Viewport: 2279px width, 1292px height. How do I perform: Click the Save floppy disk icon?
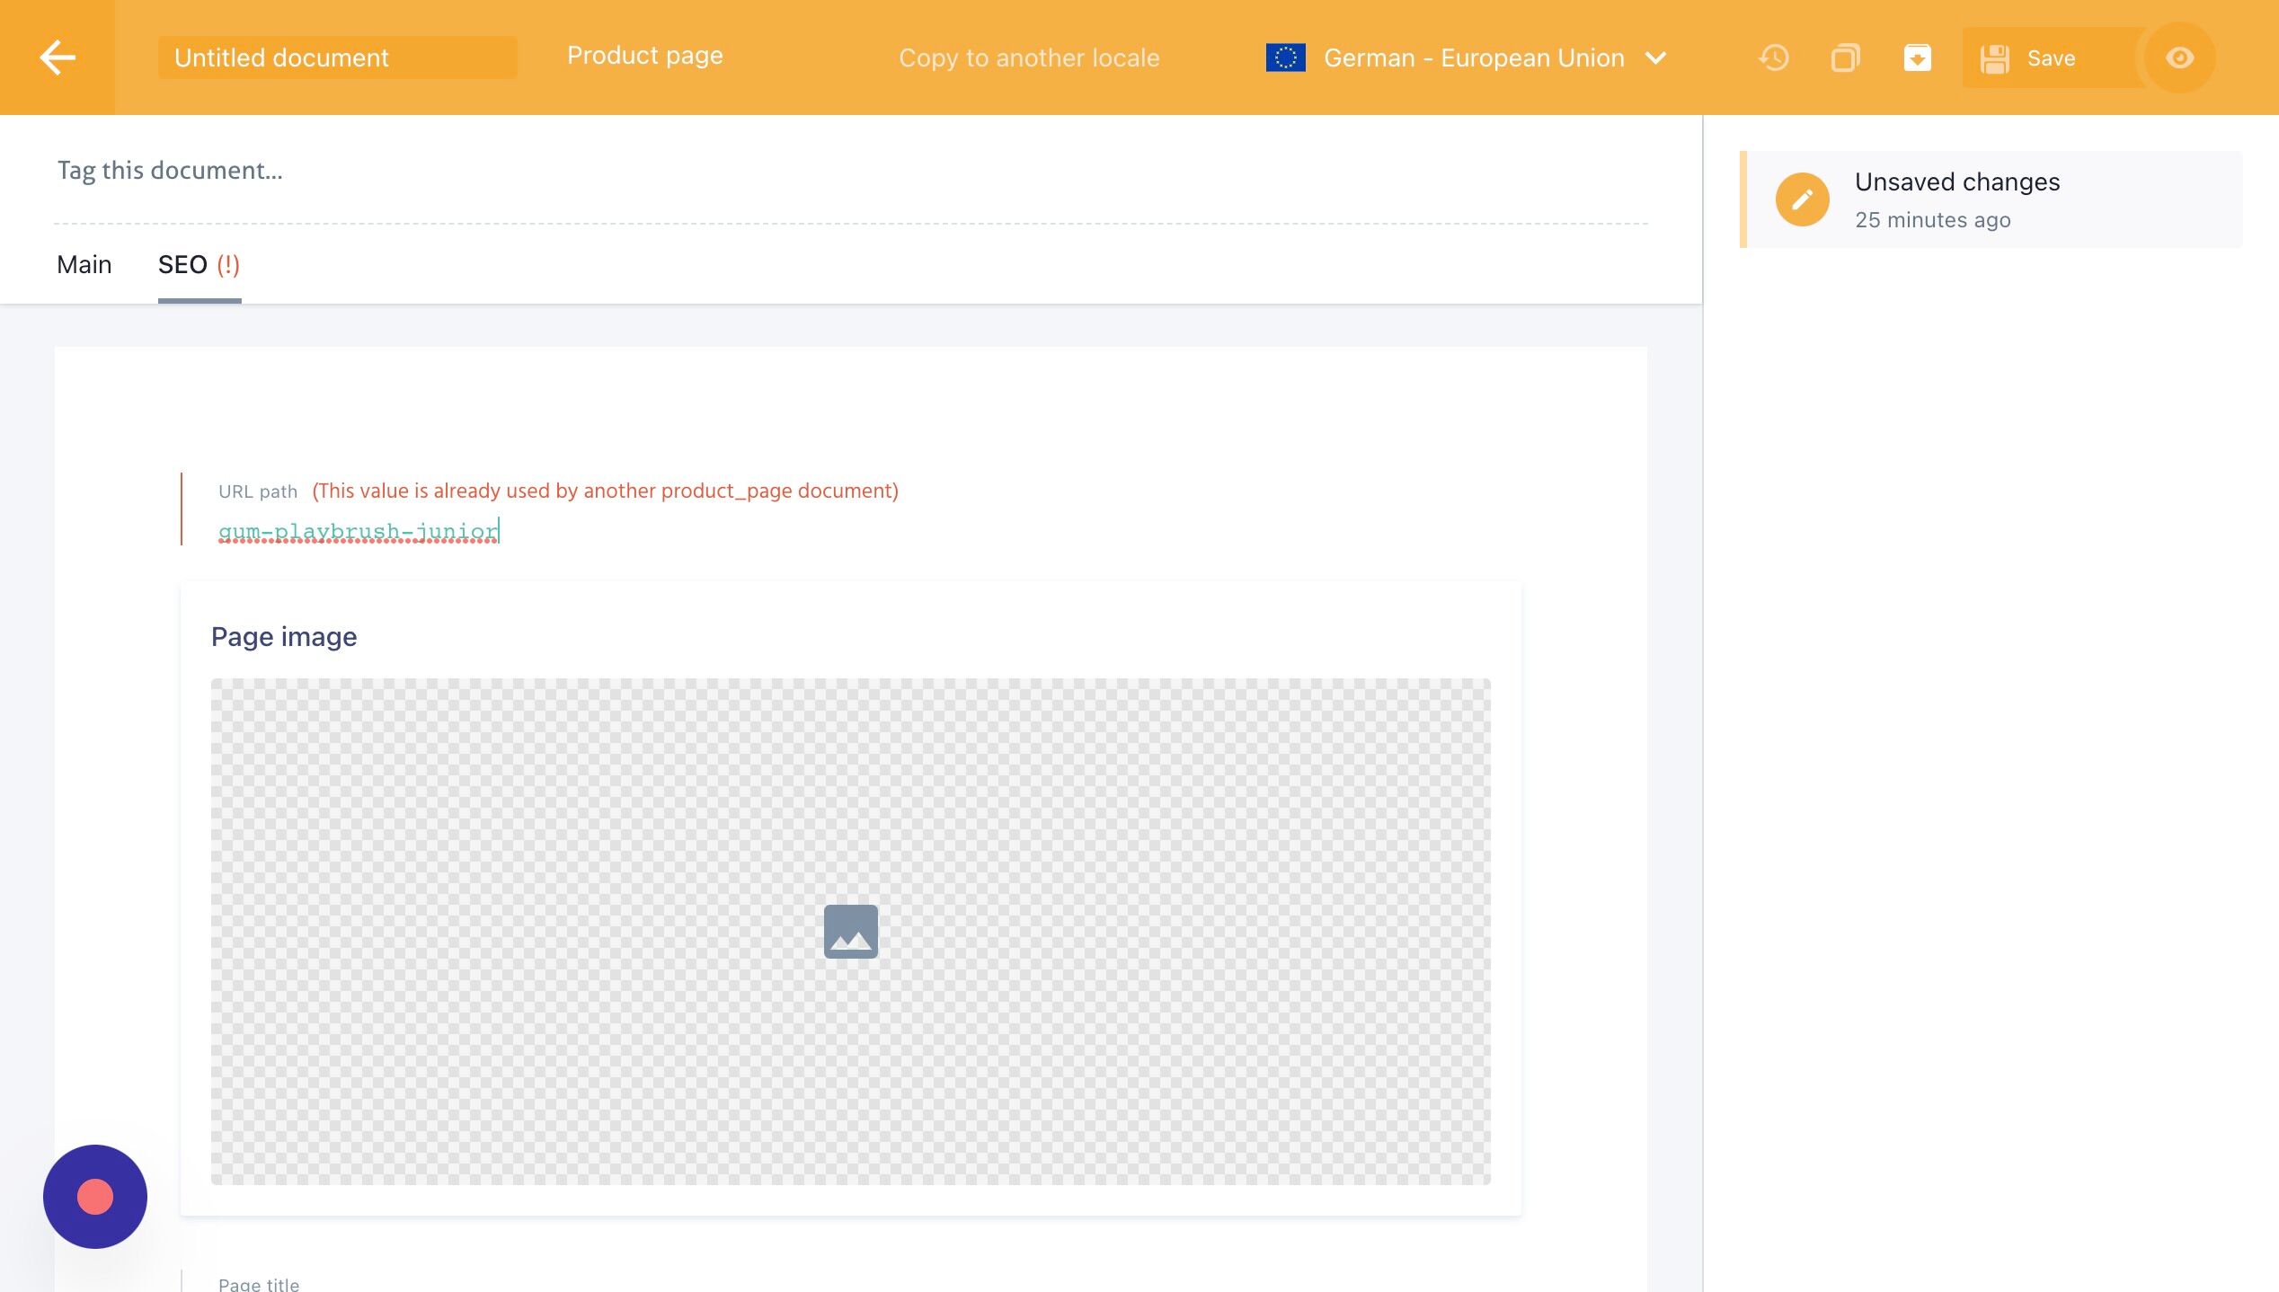[x=1995, y=58]
